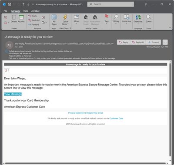Click the sender email address
Screen dimensions: 174x165
[x=64, y=43]
